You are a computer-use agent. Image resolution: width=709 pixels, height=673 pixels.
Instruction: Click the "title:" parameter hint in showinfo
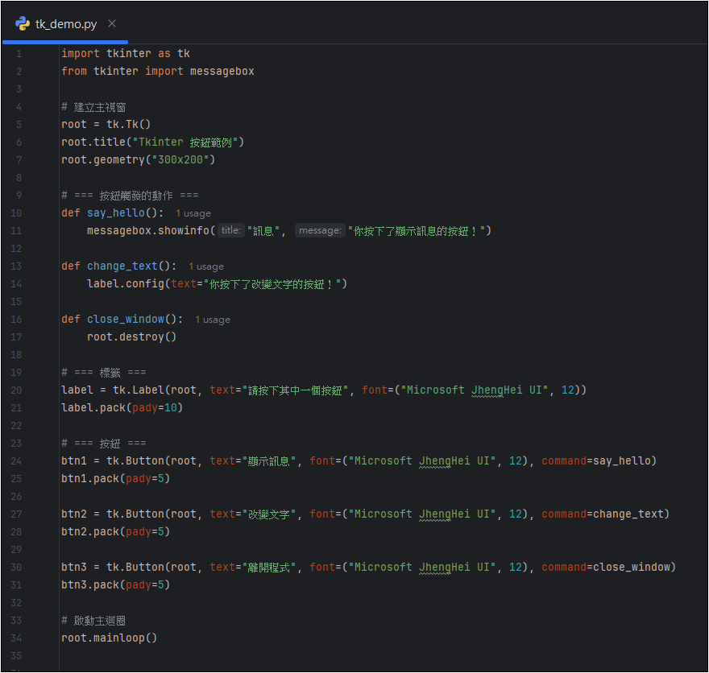230,231
